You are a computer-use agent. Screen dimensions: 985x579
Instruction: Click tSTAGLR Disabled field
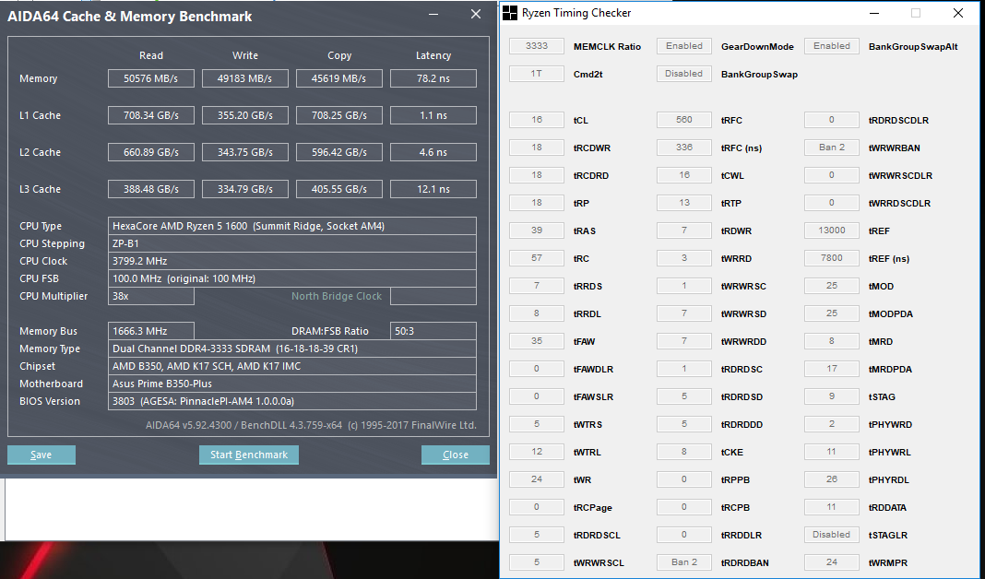pos(832,535)
